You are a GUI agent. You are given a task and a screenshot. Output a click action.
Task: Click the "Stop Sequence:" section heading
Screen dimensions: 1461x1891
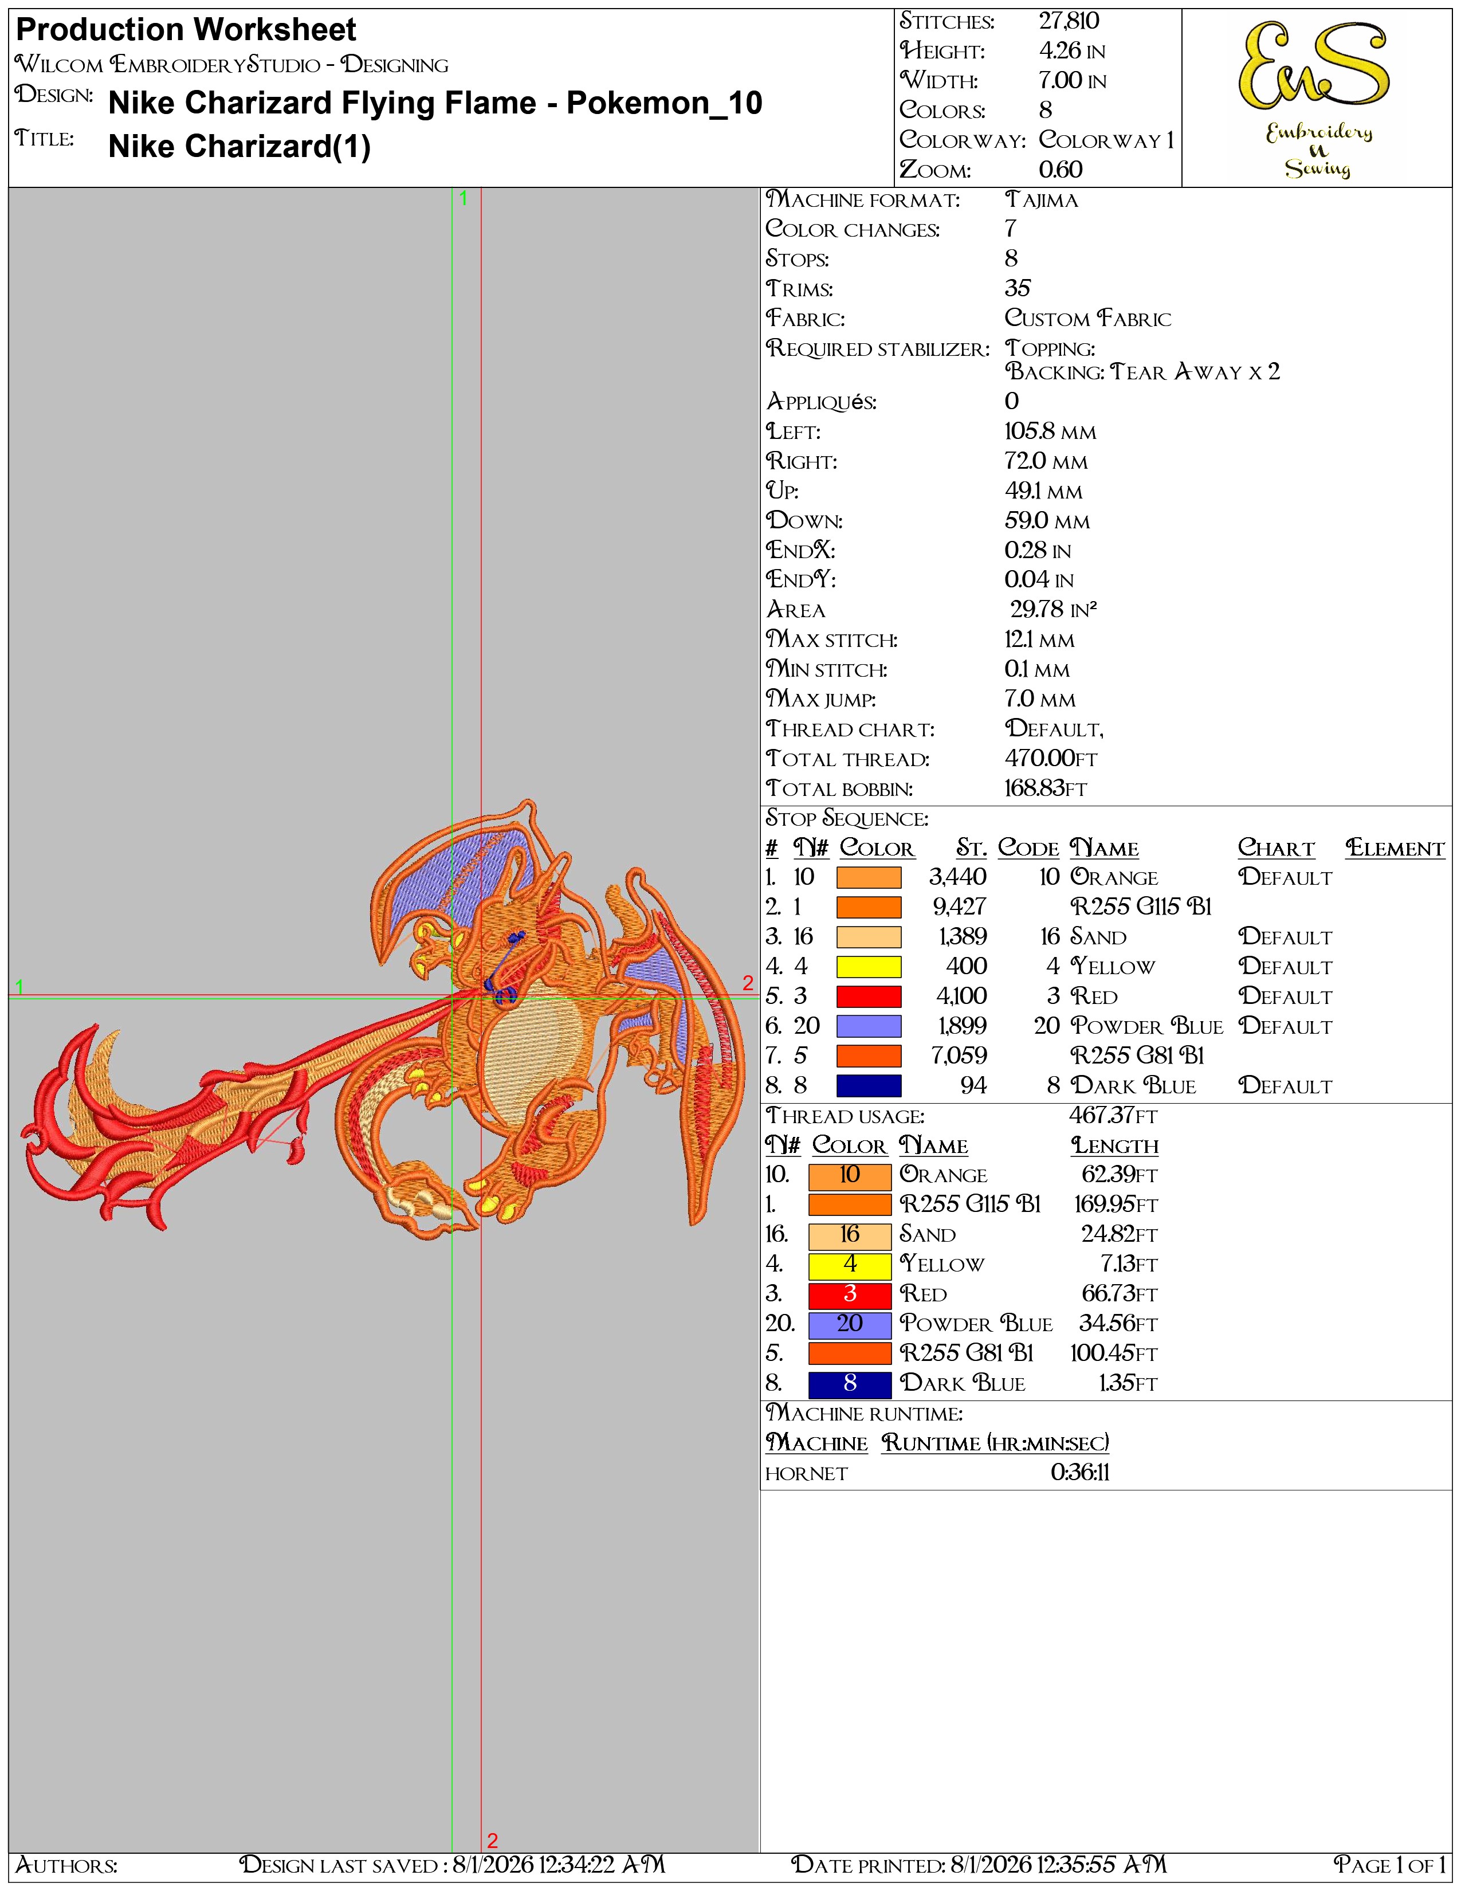click(x=846, y=818)
